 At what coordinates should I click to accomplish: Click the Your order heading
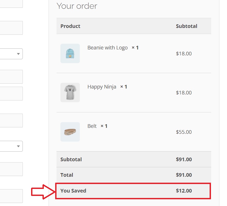77,6
